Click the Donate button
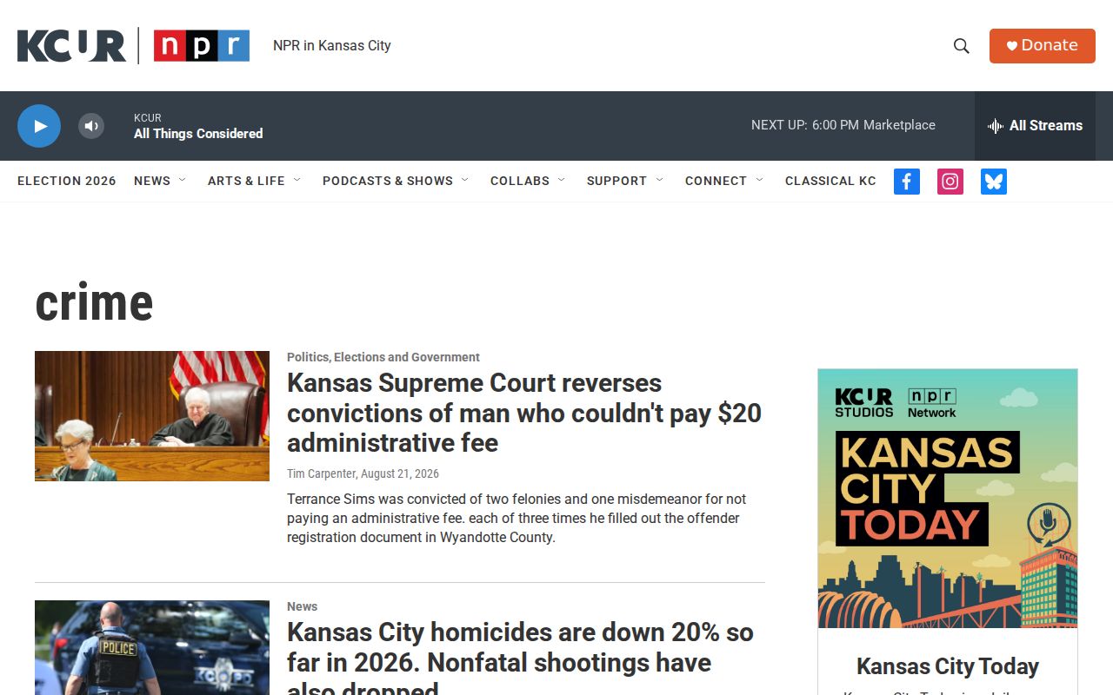The height and width of the screenshot is (695, 1113). pos(1042,46)
